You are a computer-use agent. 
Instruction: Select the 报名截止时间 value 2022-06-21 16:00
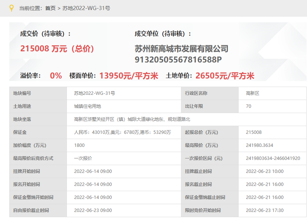pyautogui.click(x=265, y=184)
